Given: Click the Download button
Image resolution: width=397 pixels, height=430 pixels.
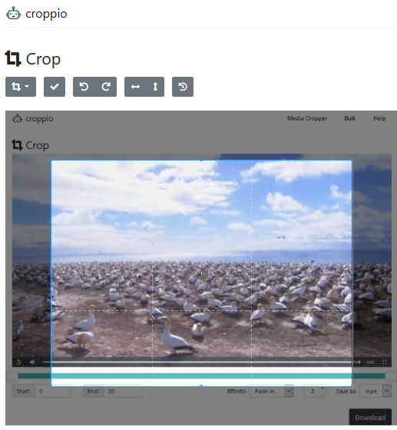Looking at the screenshot, I should 370,418.
